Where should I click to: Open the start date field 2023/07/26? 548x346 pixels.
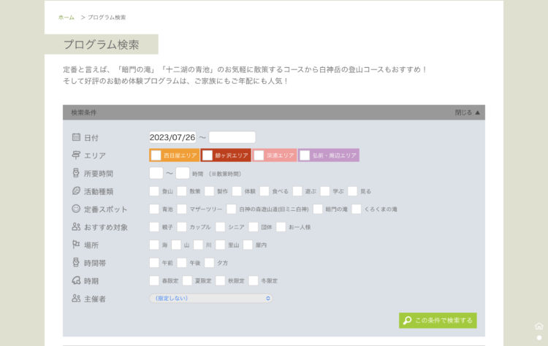pos(172,137)
